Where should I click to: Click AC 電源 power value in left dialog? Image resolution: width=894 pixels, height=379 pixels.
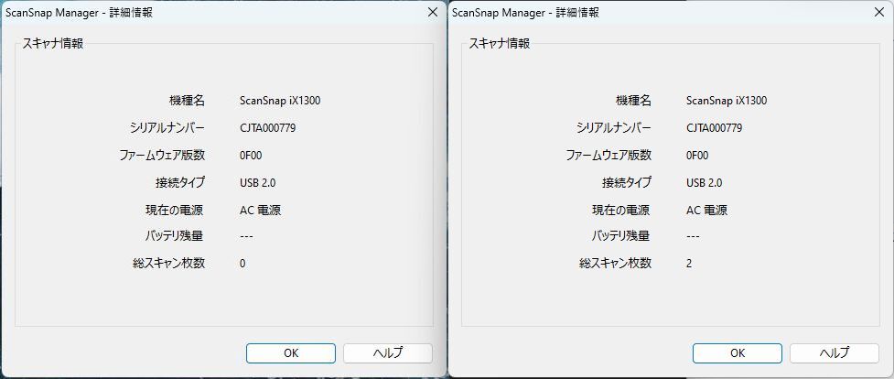point(260,210)
